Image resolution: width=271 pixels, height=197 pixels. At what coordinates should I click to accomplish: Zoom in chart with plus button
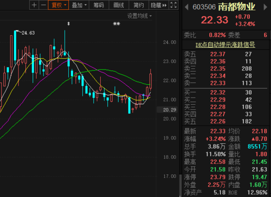point(34,5)
